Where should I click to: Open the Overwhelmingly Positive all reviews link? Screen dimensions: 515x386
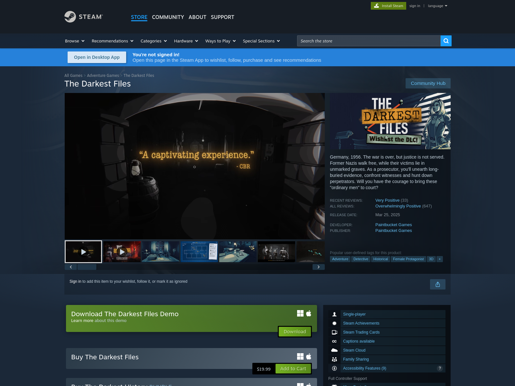[398, 206]
